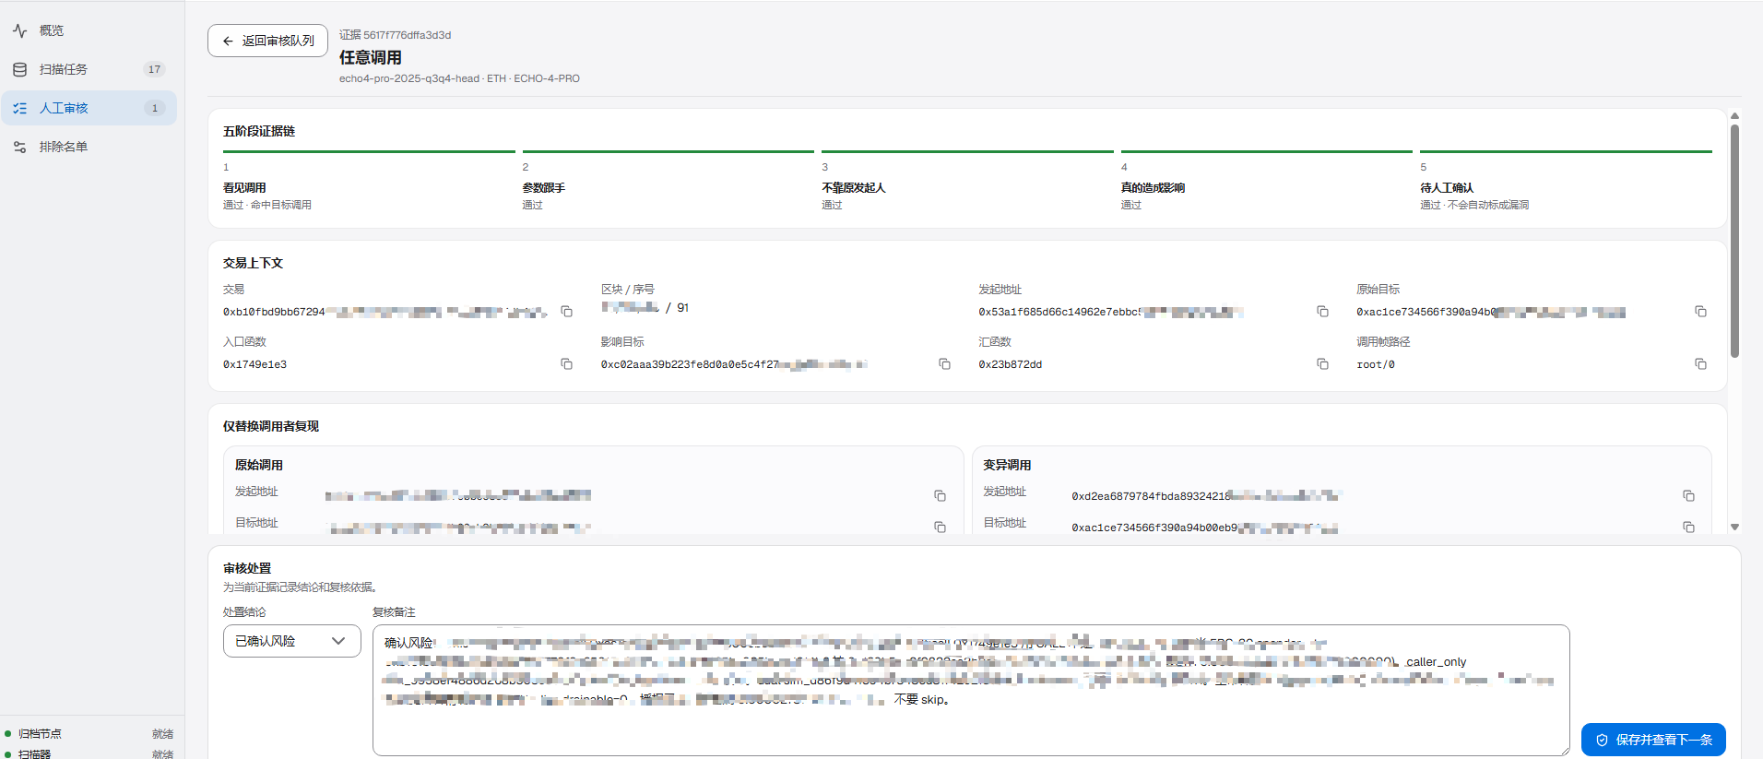This screenshot has width=1763, height=759.
Task: Click the 排除名单 icon in sidebar
Action: coord(20,147)
